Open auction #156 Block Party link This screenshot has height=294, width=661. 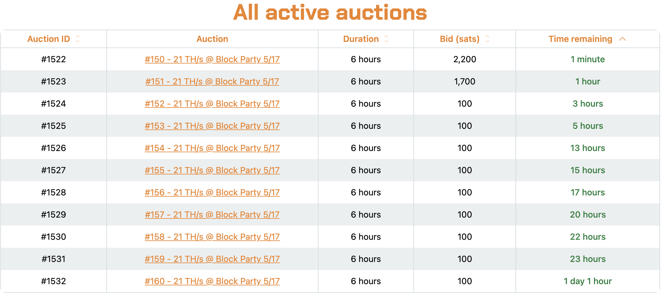pyautogui.click(x=212, y=192)
